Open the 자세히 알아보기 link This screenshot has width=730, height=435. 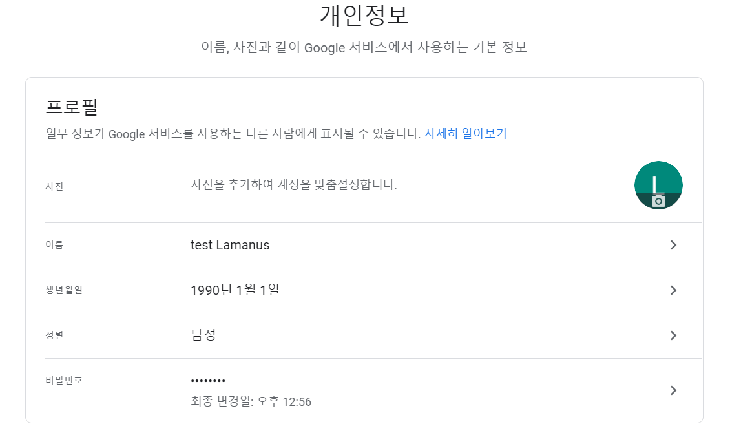coord(465,134)
